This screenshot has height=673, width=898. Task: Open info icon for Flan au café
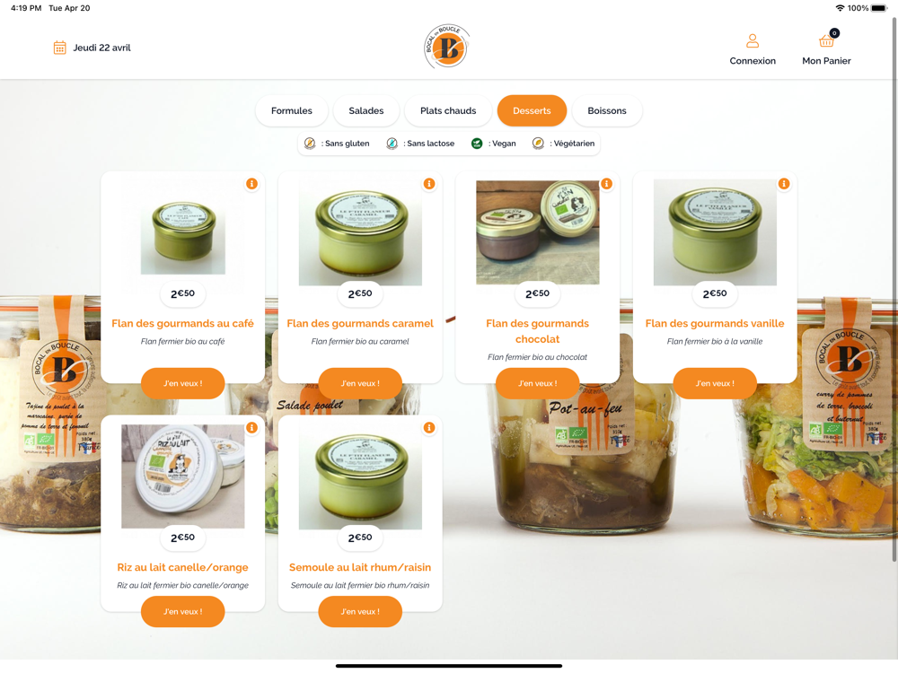point(252,184)
